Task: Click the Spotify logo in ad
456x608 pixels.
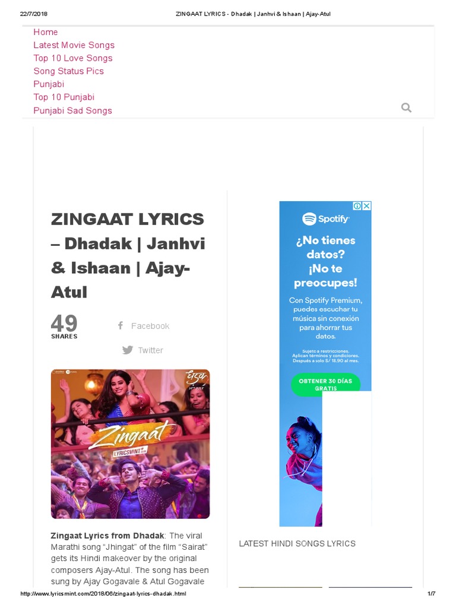Action: pyautogui.click(x=326, y=219)
